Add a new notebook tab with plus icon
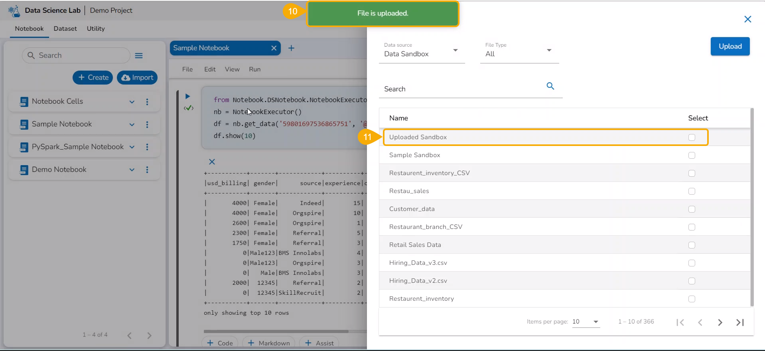Viewport: 765px width, 351px height. (x=291, y=48)
